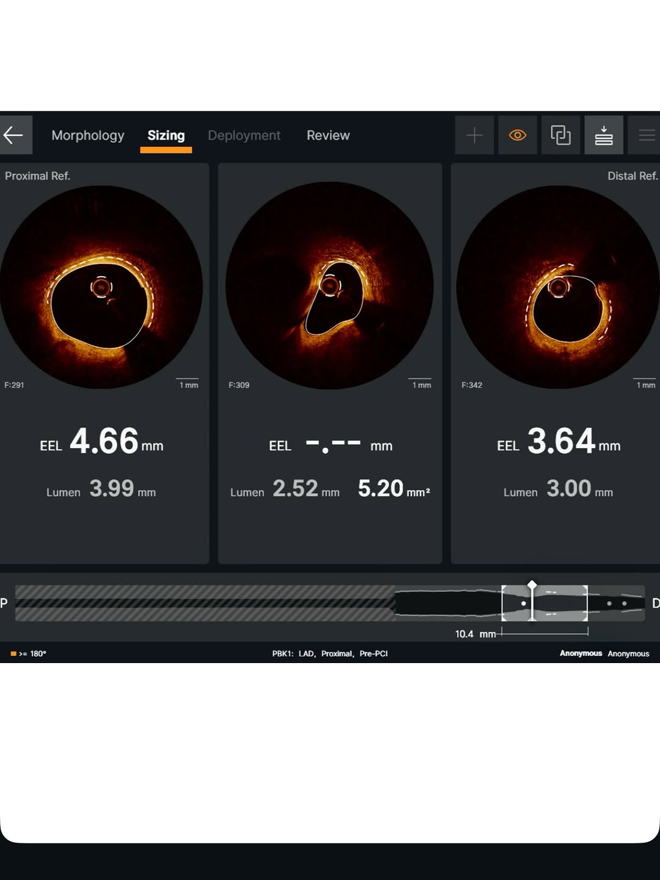Click the plus add button
The width and height of the screenshot is (660, 880).
[x=474, y=135]
